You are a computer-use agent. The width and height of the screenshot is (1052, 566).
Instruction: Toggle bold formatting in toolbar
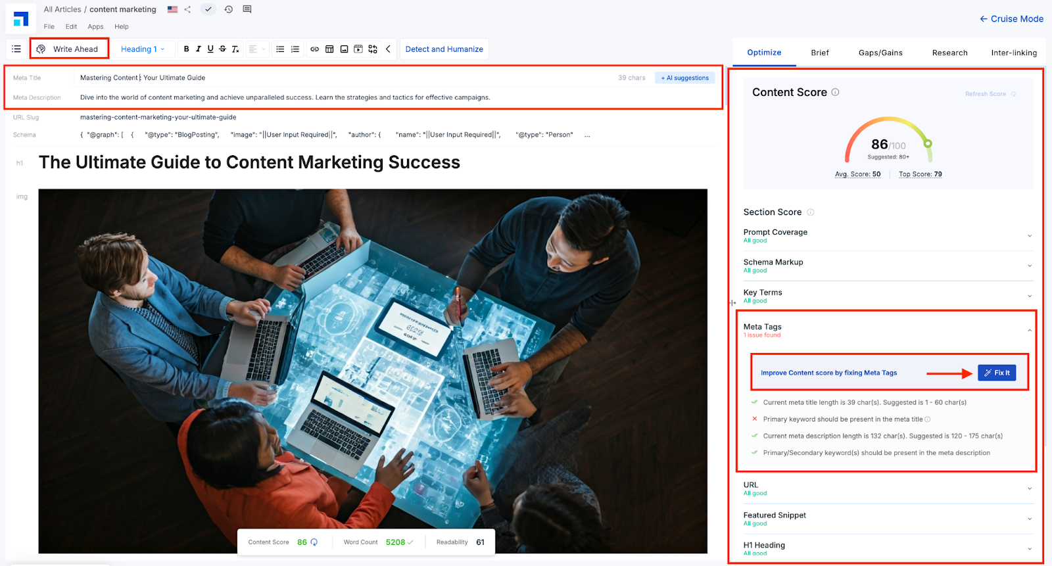click(186, 49)
